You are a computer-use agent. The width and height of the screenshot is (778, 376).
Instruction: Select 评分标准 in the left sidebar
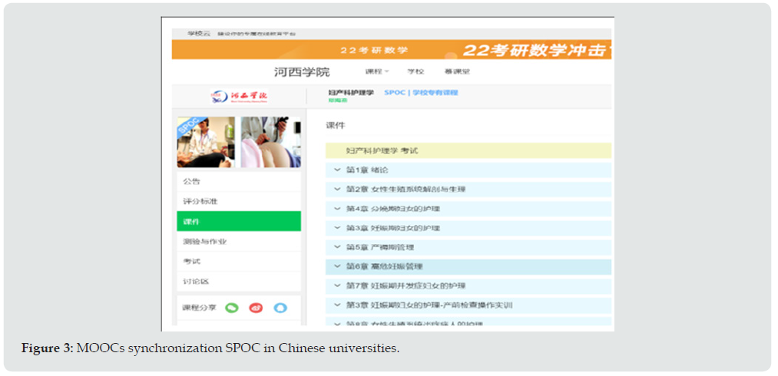[x=200, y=201]
